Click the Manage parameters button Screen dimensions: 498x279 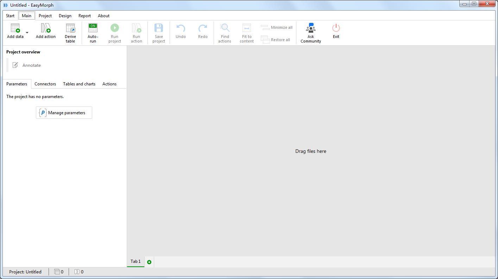tap(64, 113)
